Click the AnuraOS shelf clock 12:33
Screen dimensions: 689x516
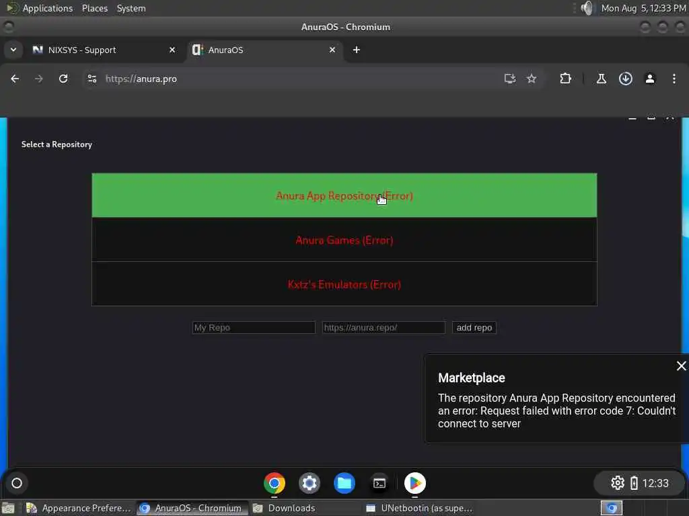[655, 483]
